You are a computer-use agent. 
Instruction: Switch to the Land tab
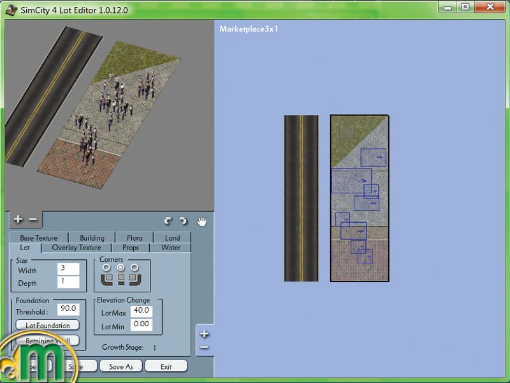click(x=172, y=237)
